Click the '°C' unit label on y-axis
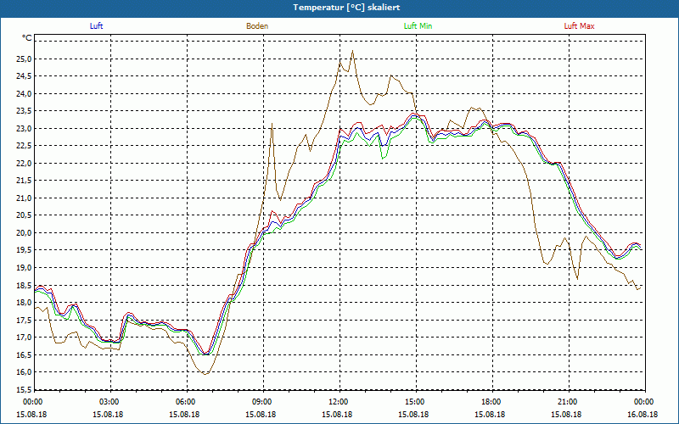 (x=27, y=38)
